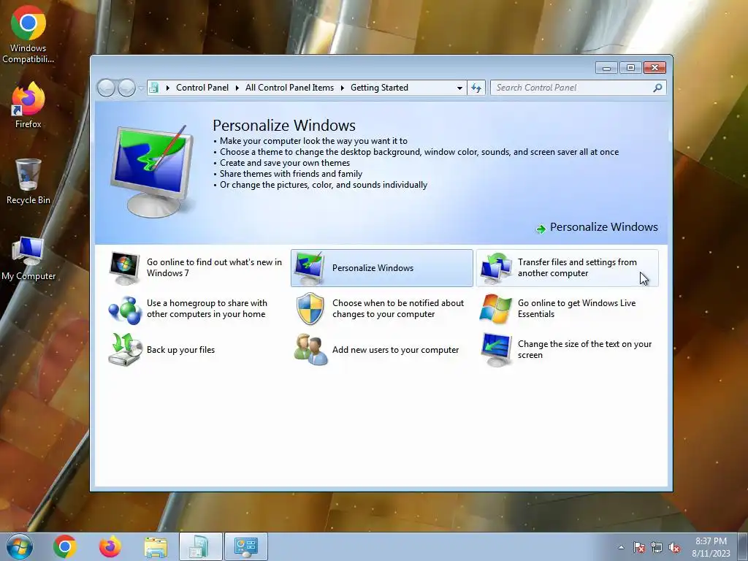This screenshot has height=561, width=748.
Task: Click the Windows Live Essentials flag icon
Action: [496, 309]
